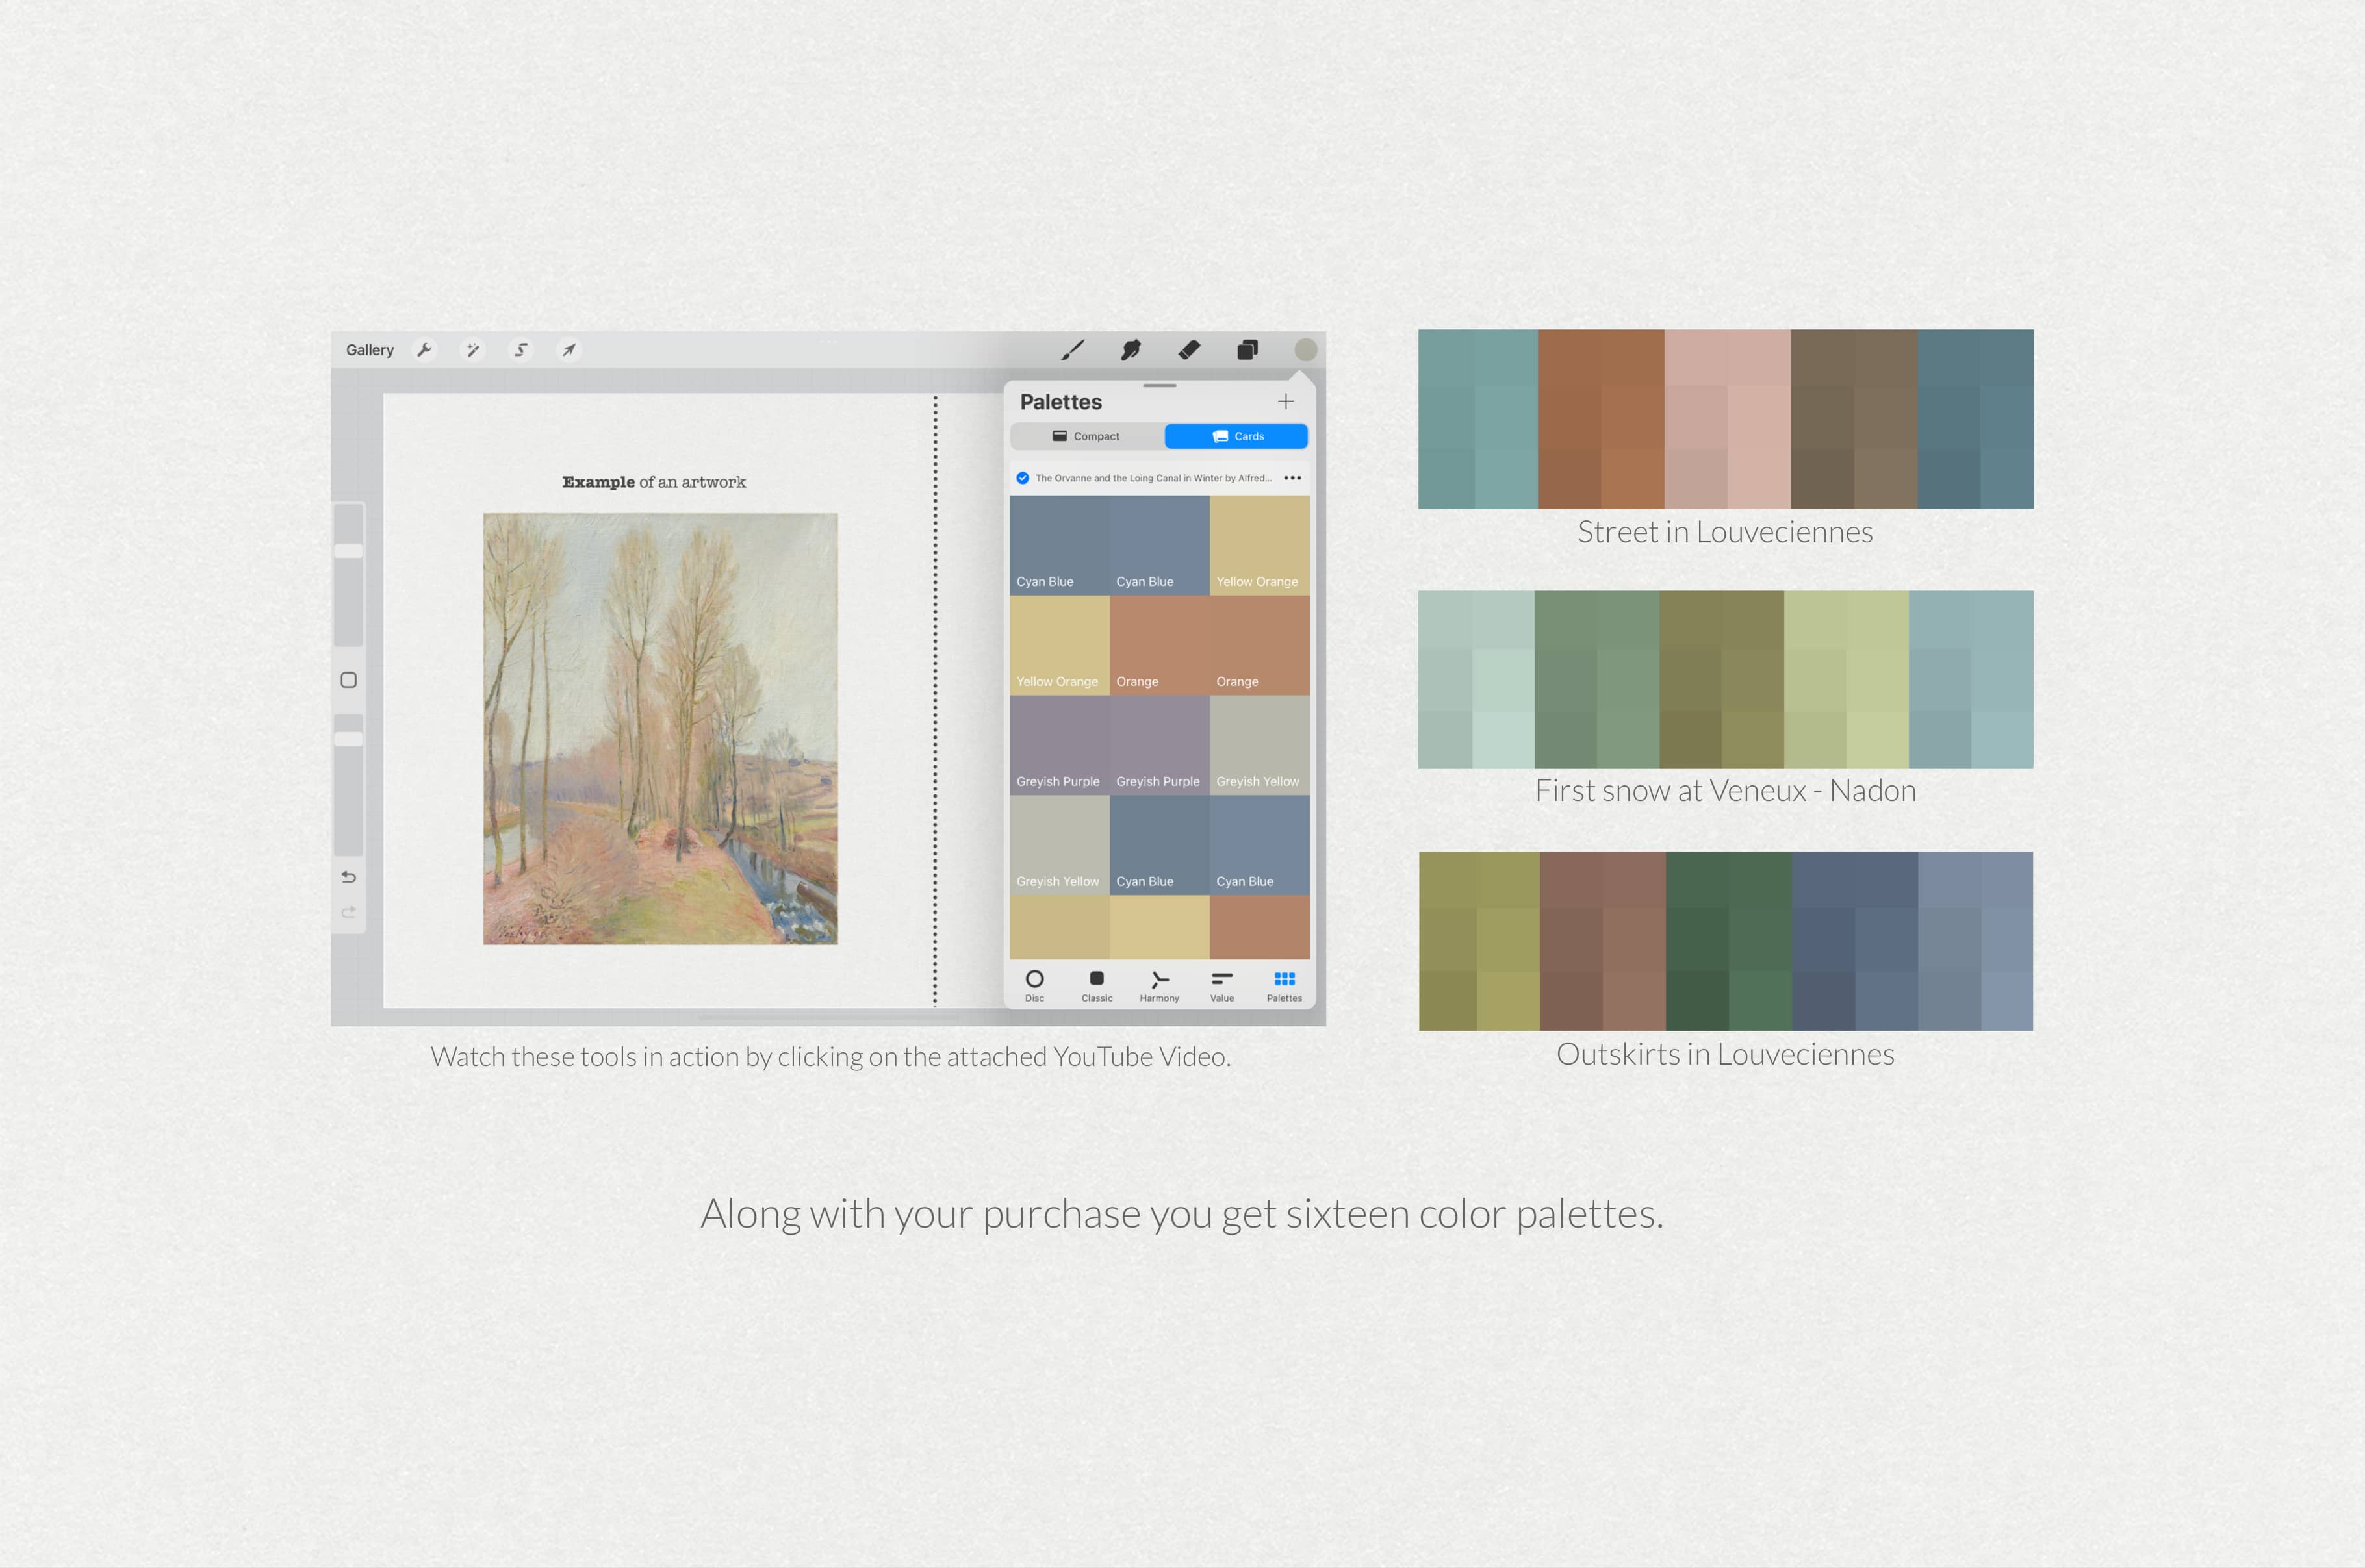Viewport: 2365px width, 1568px height.
Task: Open the Selection tool
Action: pos(521,349)
